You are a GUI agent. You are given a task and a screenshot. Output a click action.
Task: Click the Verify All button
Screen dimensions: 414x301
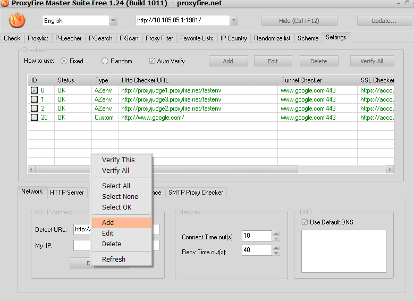(x=372, y=61)
